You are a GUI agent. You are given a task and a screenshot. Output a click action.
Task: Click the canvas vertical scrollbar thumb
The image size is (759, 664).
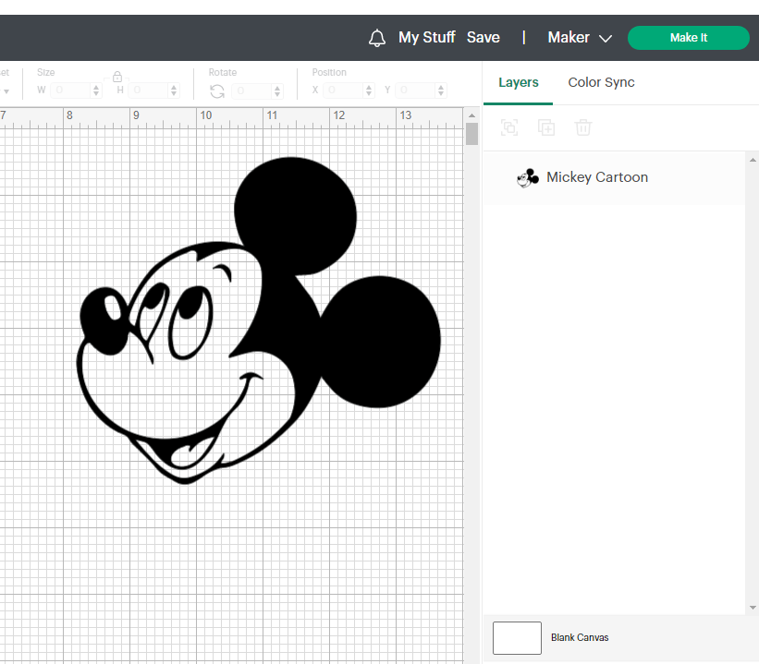tap(472, 134)
